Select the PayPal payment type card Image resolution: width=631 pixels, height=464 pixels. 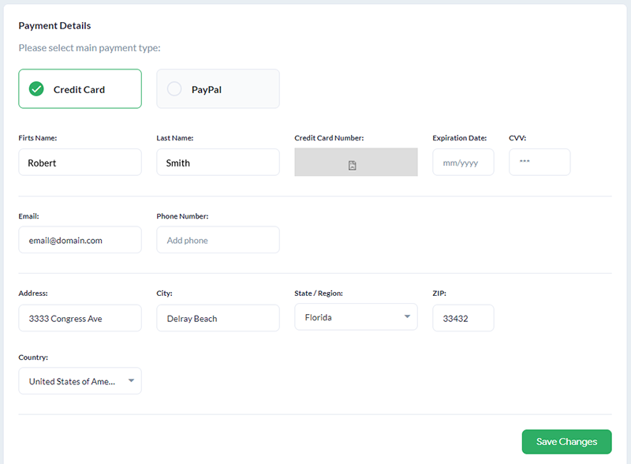click(218, 88)
